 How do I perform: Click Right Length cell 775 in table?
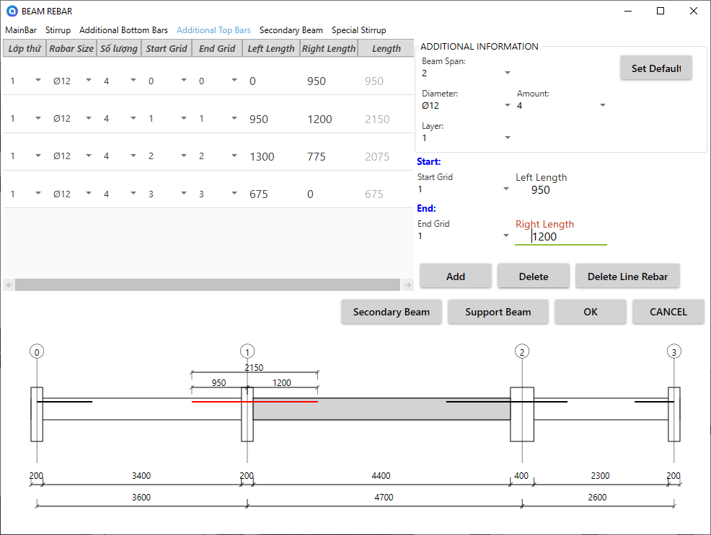[x=316, y=156]
